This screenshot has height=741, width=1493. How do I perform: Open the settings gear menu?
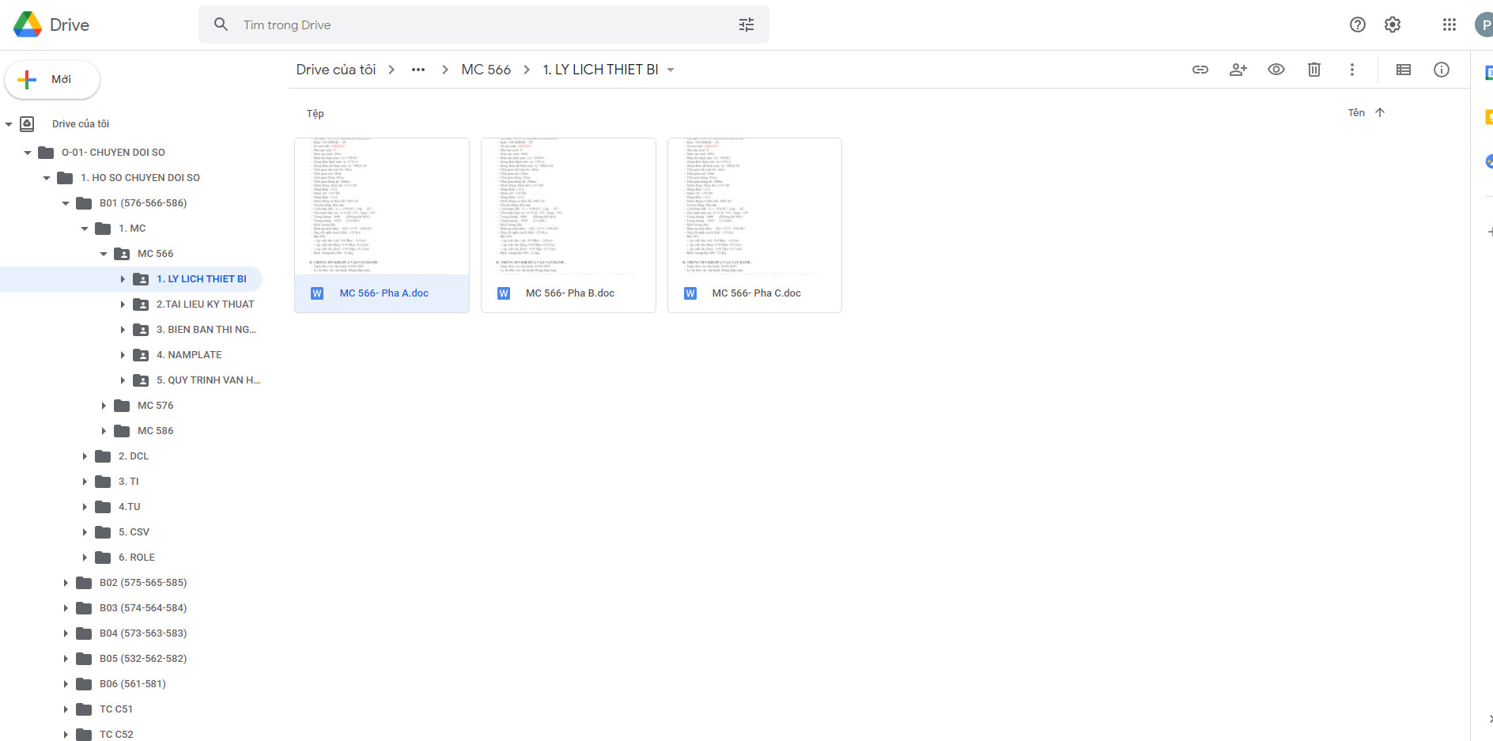1392,25
